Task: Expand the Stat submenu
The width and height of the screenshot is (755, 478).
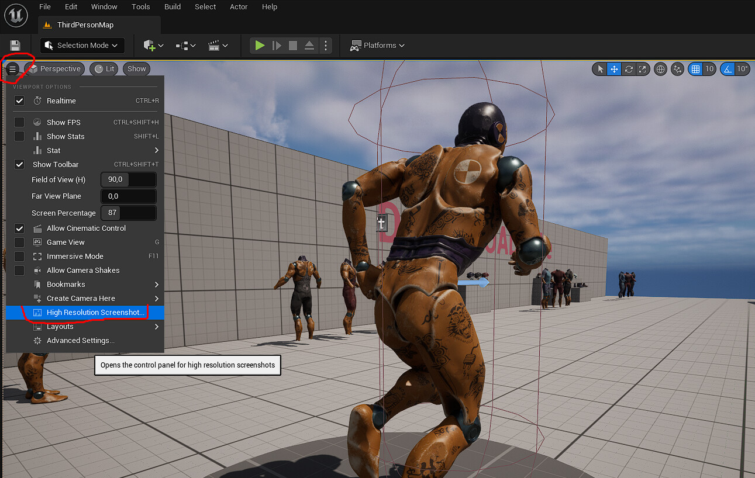Action: [x=85, y=150]
